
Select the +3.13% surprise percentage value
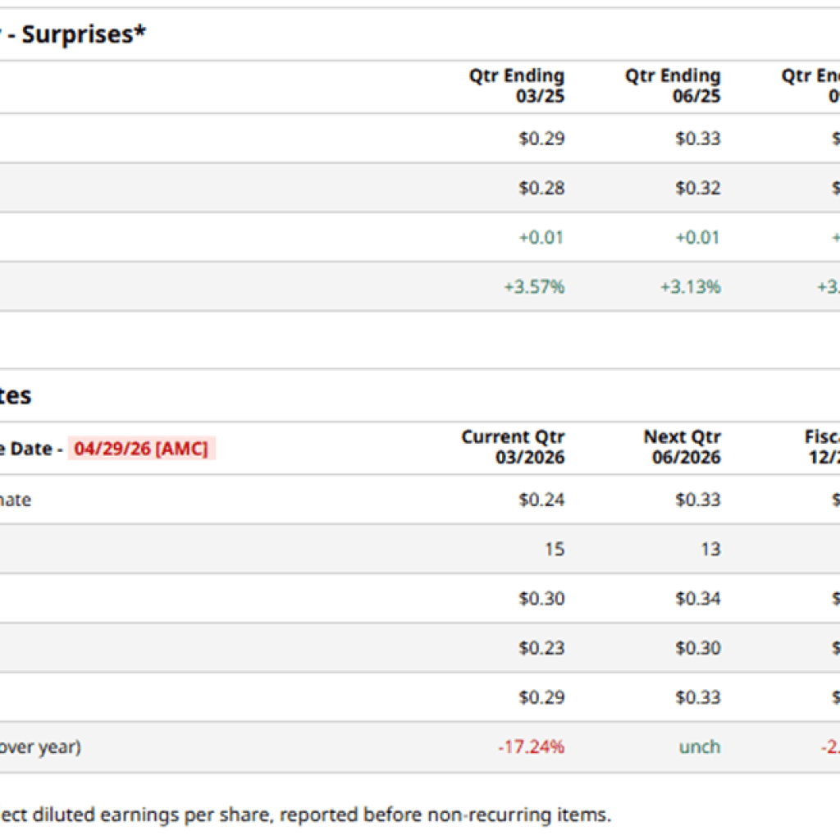(690, 287)
